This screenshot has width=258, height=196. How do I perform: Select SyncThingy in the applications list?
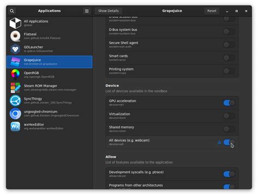50,100
